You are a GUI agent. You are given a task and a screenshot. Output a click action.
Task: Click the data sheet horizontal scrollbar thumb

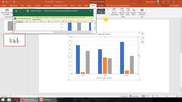(x=34, y=32)
